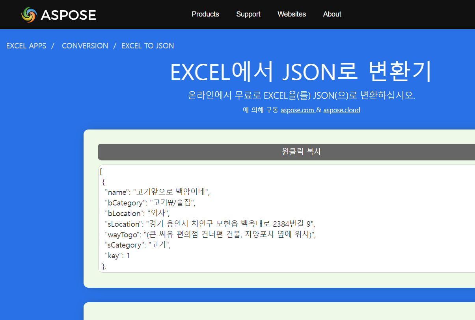Open the Products menu
Screen dimensions: 475x320
[x=205, y=14]
